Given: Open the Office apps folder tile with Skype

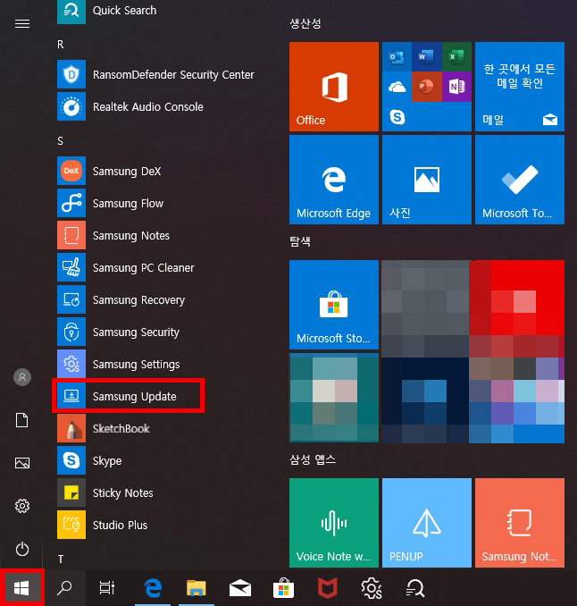Looking at the screenshot, I should tap(427, 87).
